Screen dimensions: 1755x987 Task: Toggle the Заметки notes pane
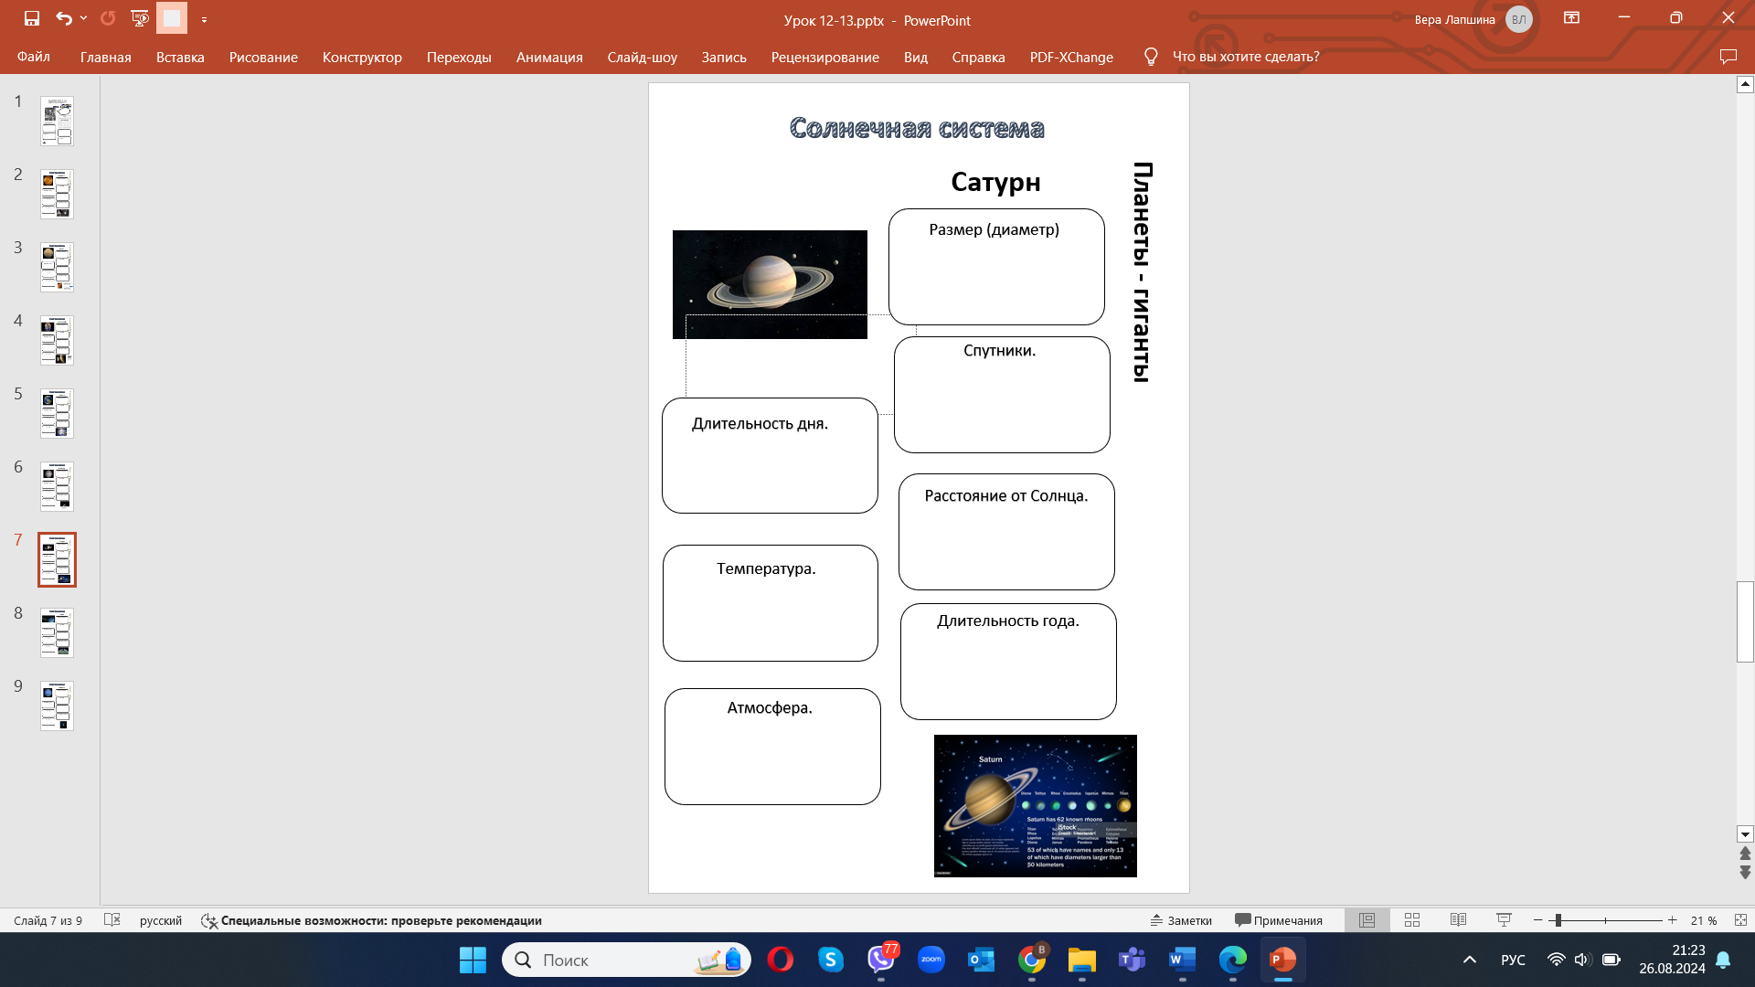1181,920
